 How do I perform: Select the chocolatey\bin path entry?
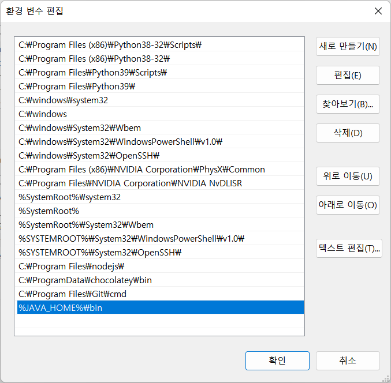[x=161, y=280]
